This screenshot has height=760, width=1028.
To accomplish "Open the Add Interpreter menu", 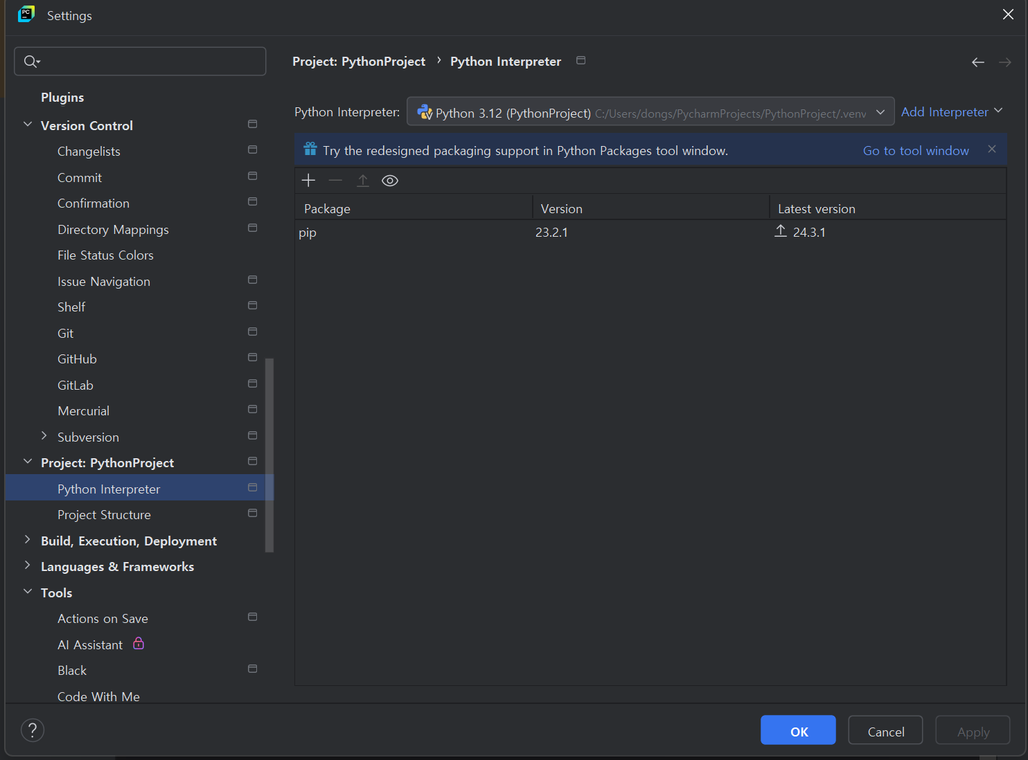I will click(x=952, y=111).
